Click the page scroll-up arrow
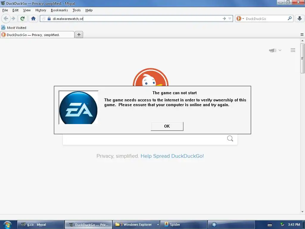The width and height of the screenshot is (305, 229). coord(302,41)
